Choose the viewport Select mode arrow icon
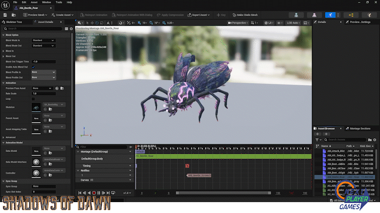380x213 pixels. pos(87,23)
